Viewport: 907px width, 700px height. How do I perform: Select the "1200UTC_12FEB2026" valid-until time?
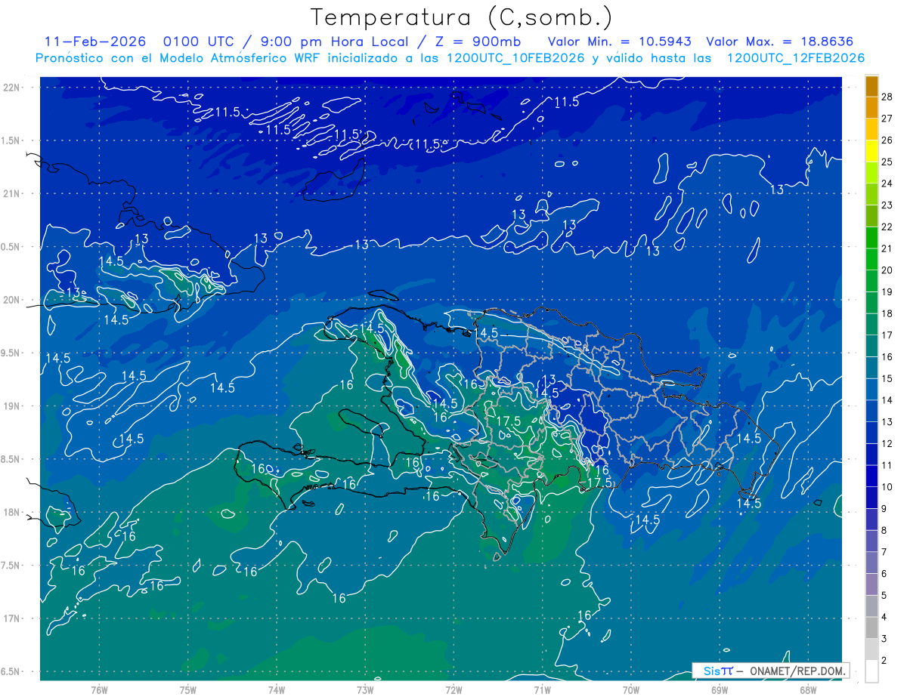click(x=796, y=58)
